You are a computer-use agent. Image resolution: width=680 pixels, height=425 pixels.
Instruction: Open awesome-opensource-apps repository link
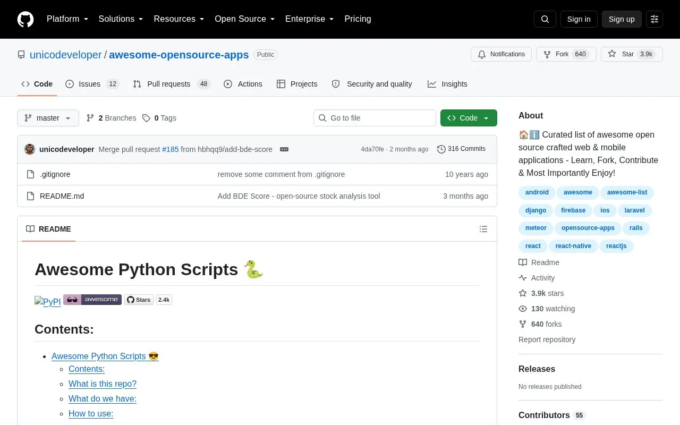coord(179,55)
